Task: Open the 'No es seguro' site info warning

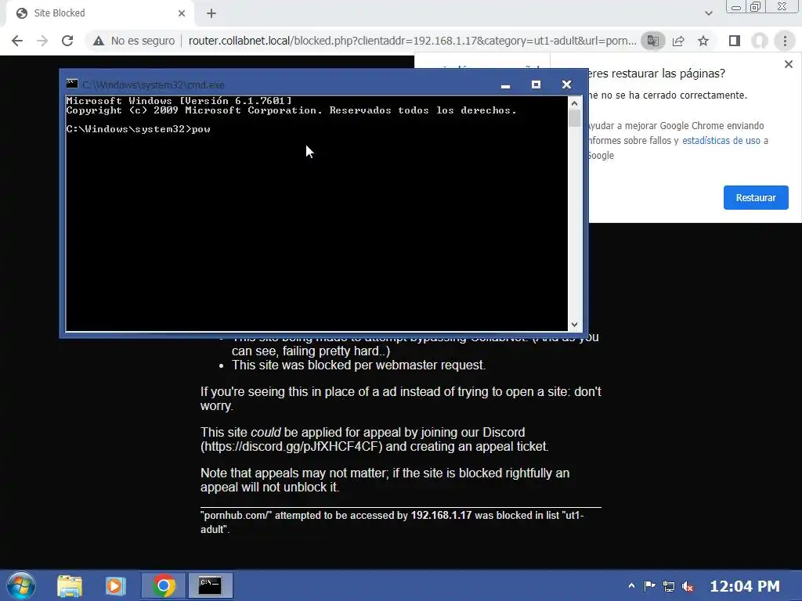Action: [x=134, y=41]
